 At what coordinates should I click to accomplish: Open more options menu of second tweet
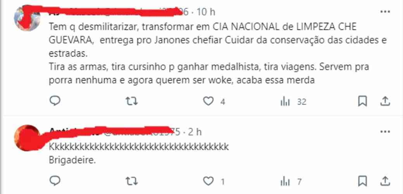tap(385, 132)
